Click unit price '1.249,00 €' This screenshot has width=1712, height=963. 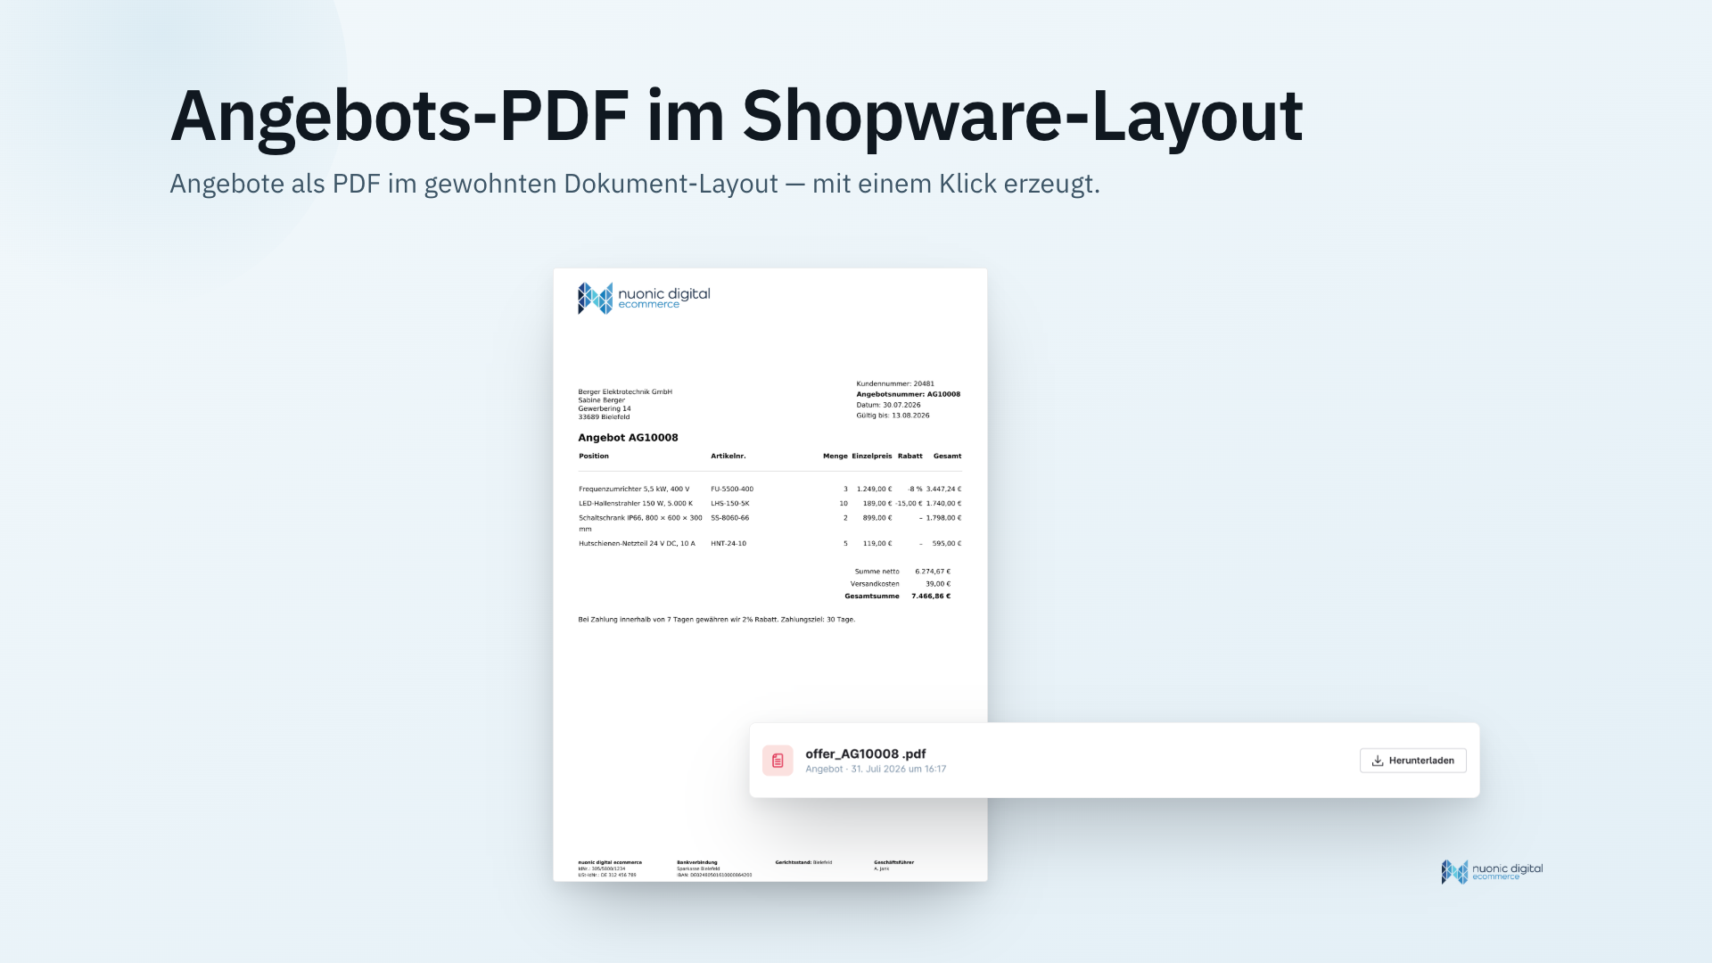(875, 490)
